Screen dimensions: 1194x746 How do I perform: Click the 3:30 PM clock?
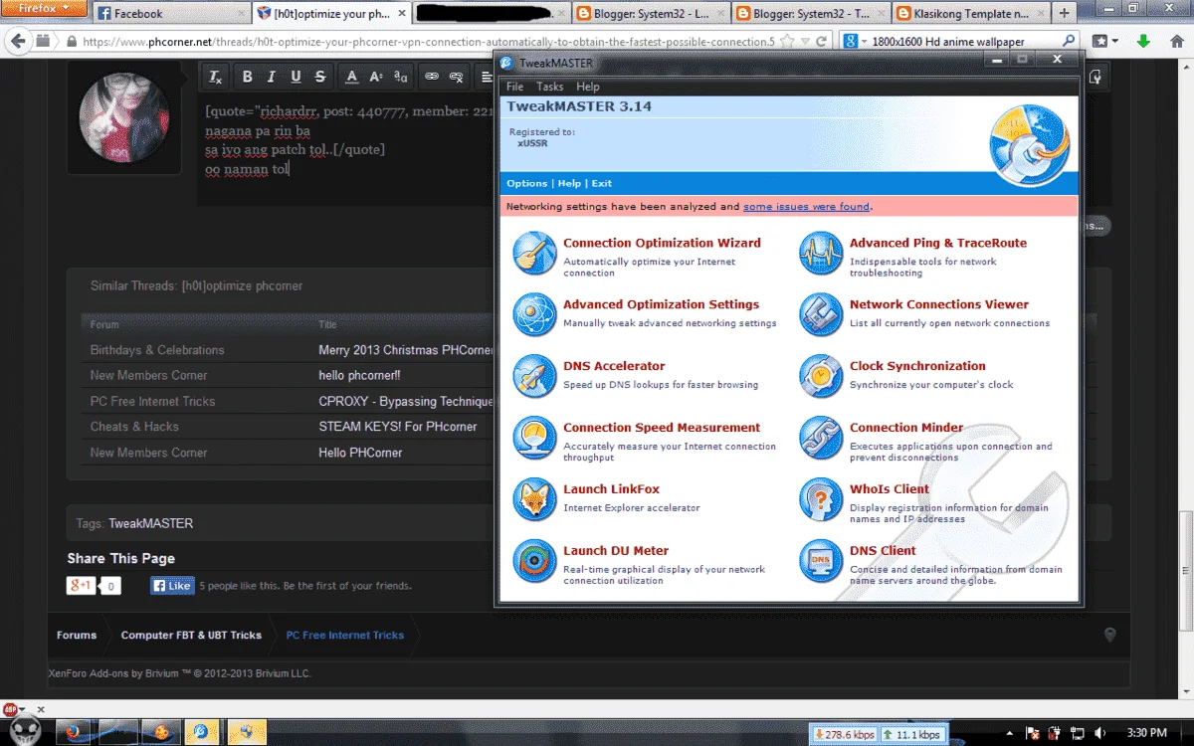coord(1145,733)
